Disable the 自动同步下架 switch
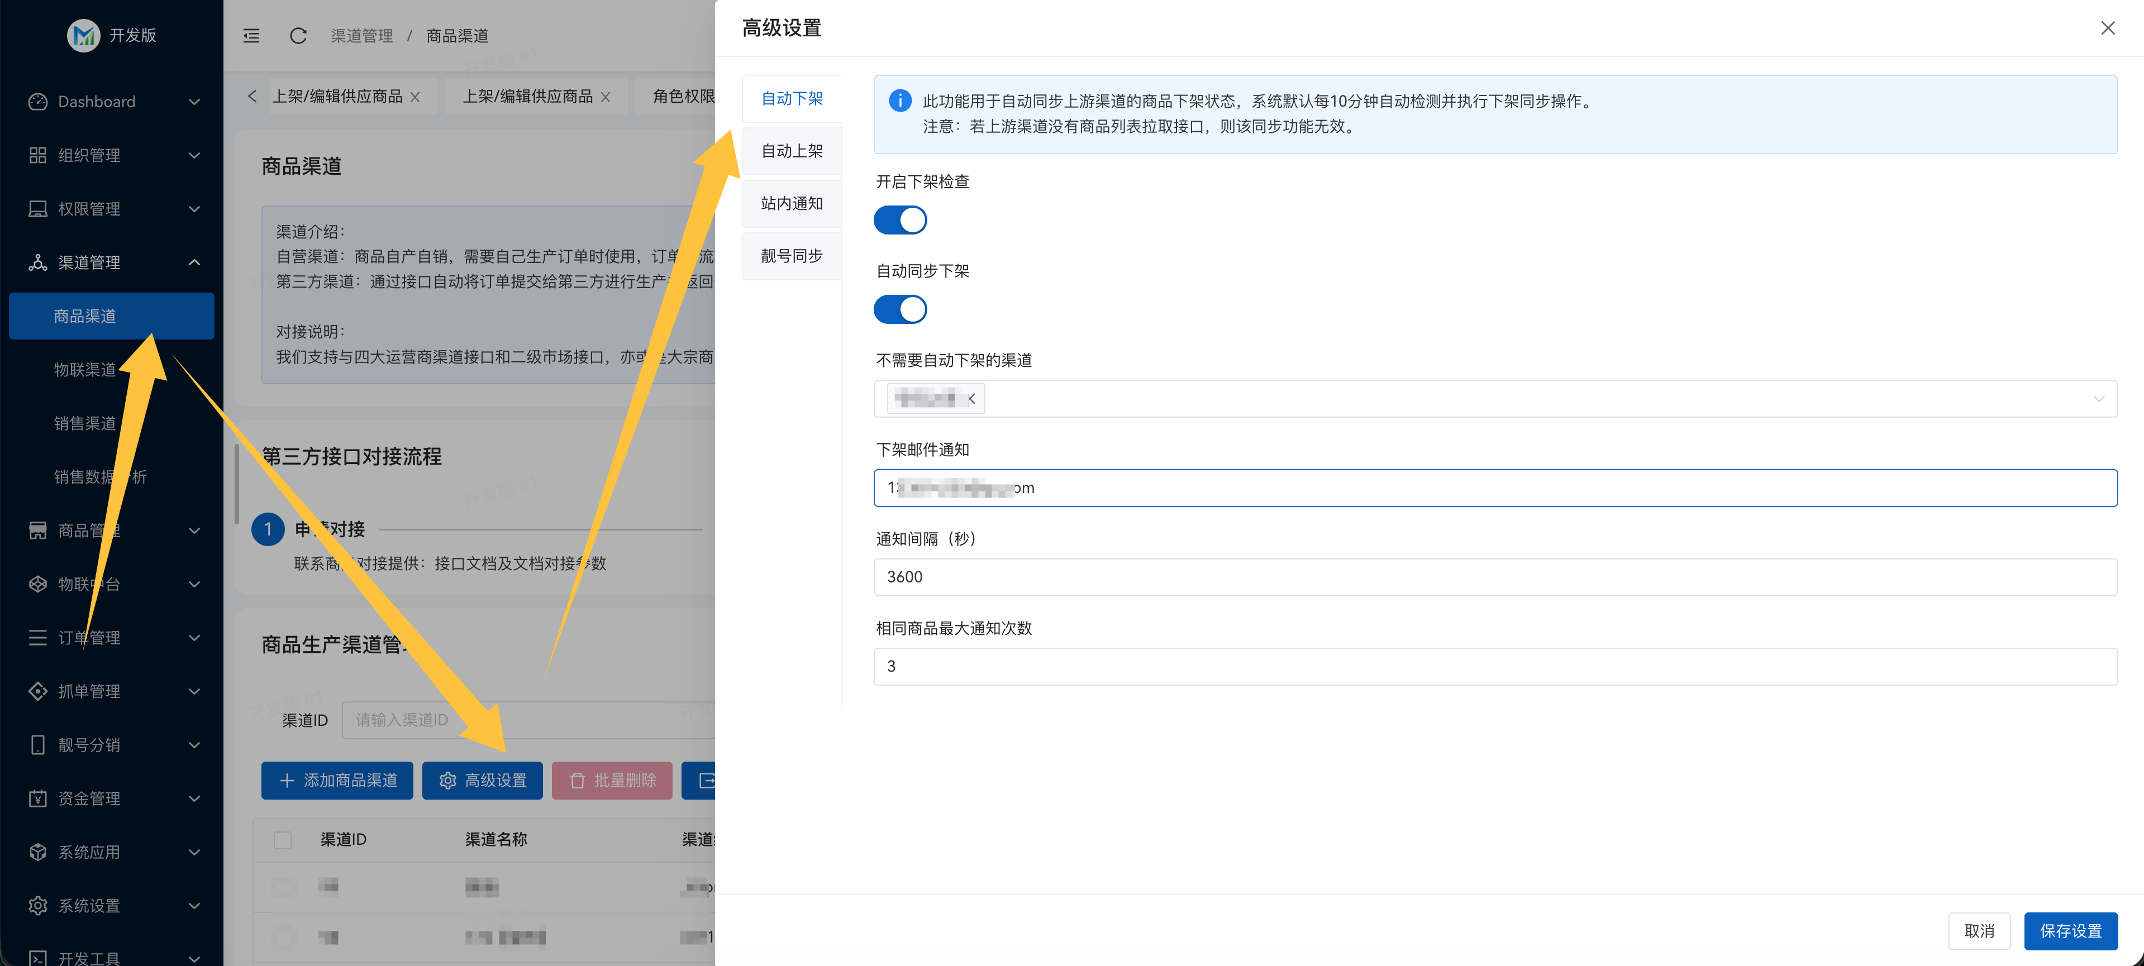The image size is (2144, 966). (900, 309)
